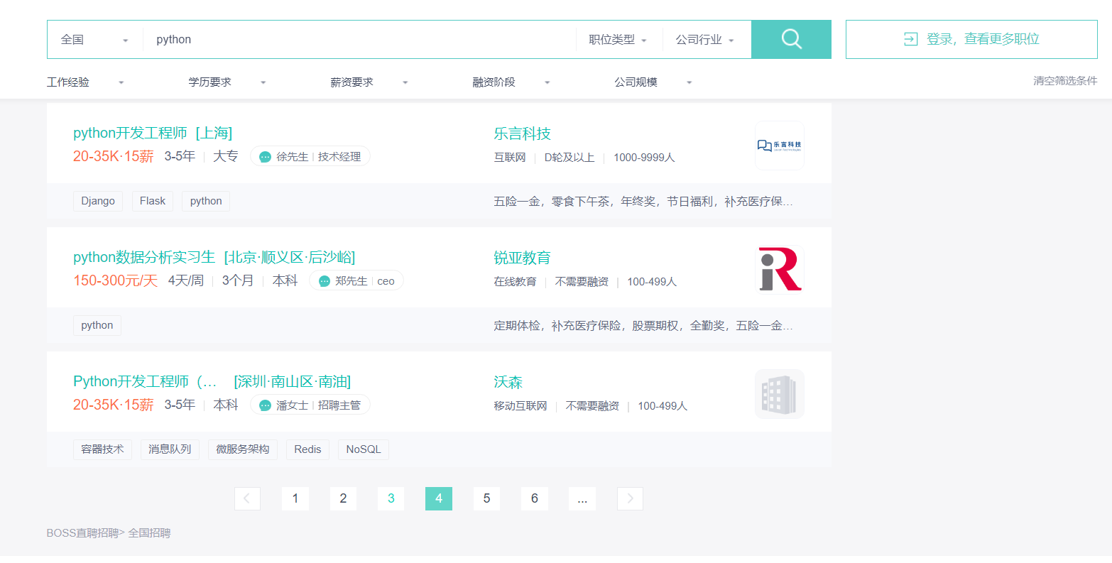Open python数据分析实习生 job posting
Image resolution: width=1112 pixels, height=563 pixels.
[x=214, y=258]
